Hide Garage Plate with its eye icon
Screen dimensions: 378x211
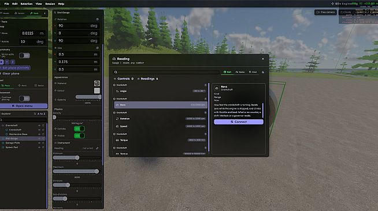(39, 143)
